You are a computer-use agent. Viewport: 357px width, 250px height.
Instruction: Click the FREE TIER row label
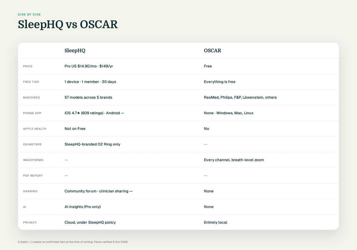(31, 82)
